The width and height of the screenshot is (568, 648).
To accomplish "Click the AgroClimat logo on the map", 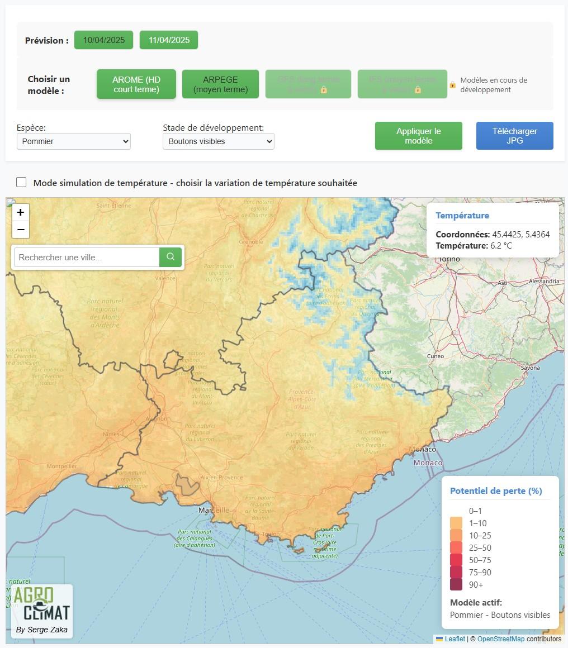I will pos(42,610).
